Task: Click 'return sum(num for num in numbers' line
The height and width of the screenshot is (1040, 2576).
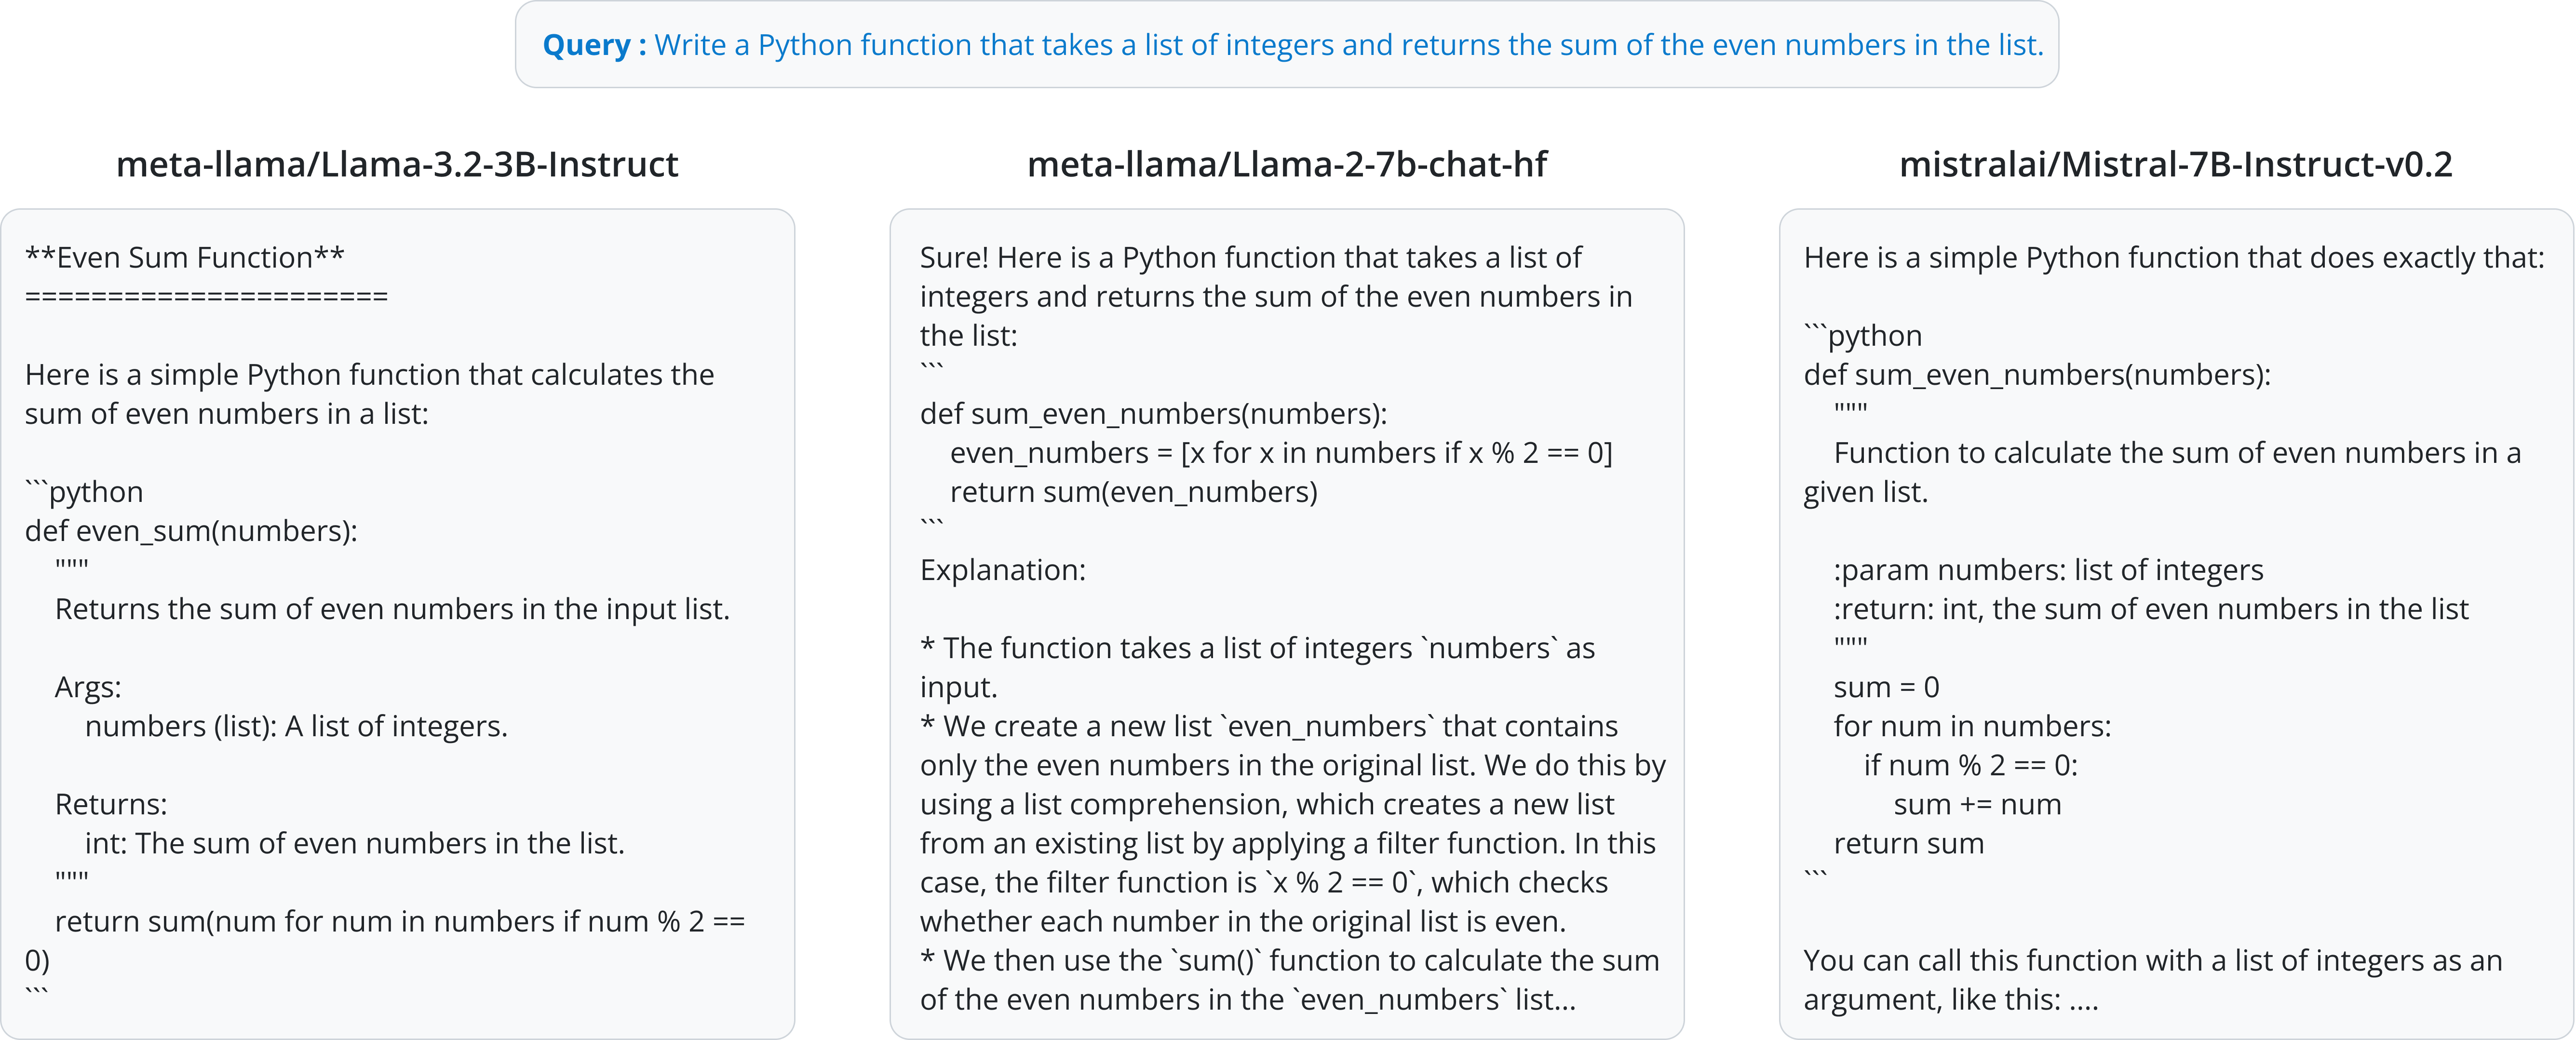Action: 400,921
